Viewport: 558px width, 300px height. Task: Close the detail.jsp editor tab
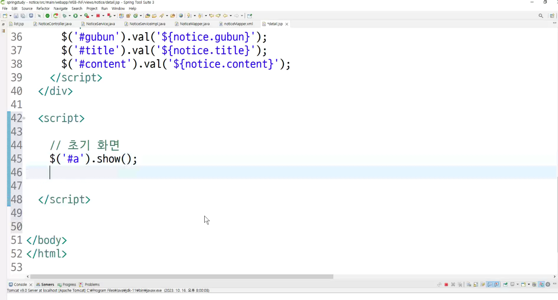coord(287,24)
